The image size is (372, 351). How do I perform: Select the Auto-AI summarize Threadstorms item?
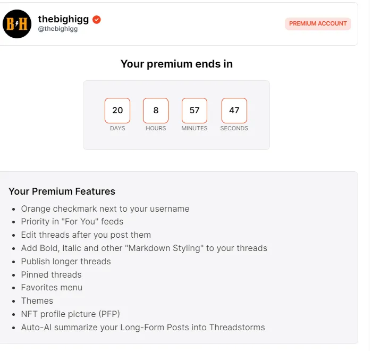(143, 328)
